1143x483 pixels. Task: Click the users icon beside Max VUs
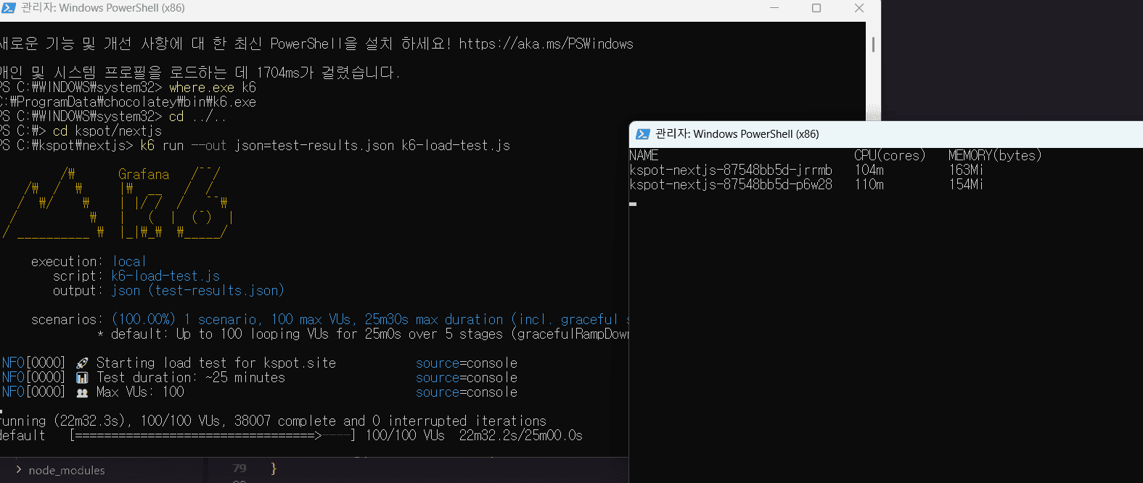(x=82, y=392)
